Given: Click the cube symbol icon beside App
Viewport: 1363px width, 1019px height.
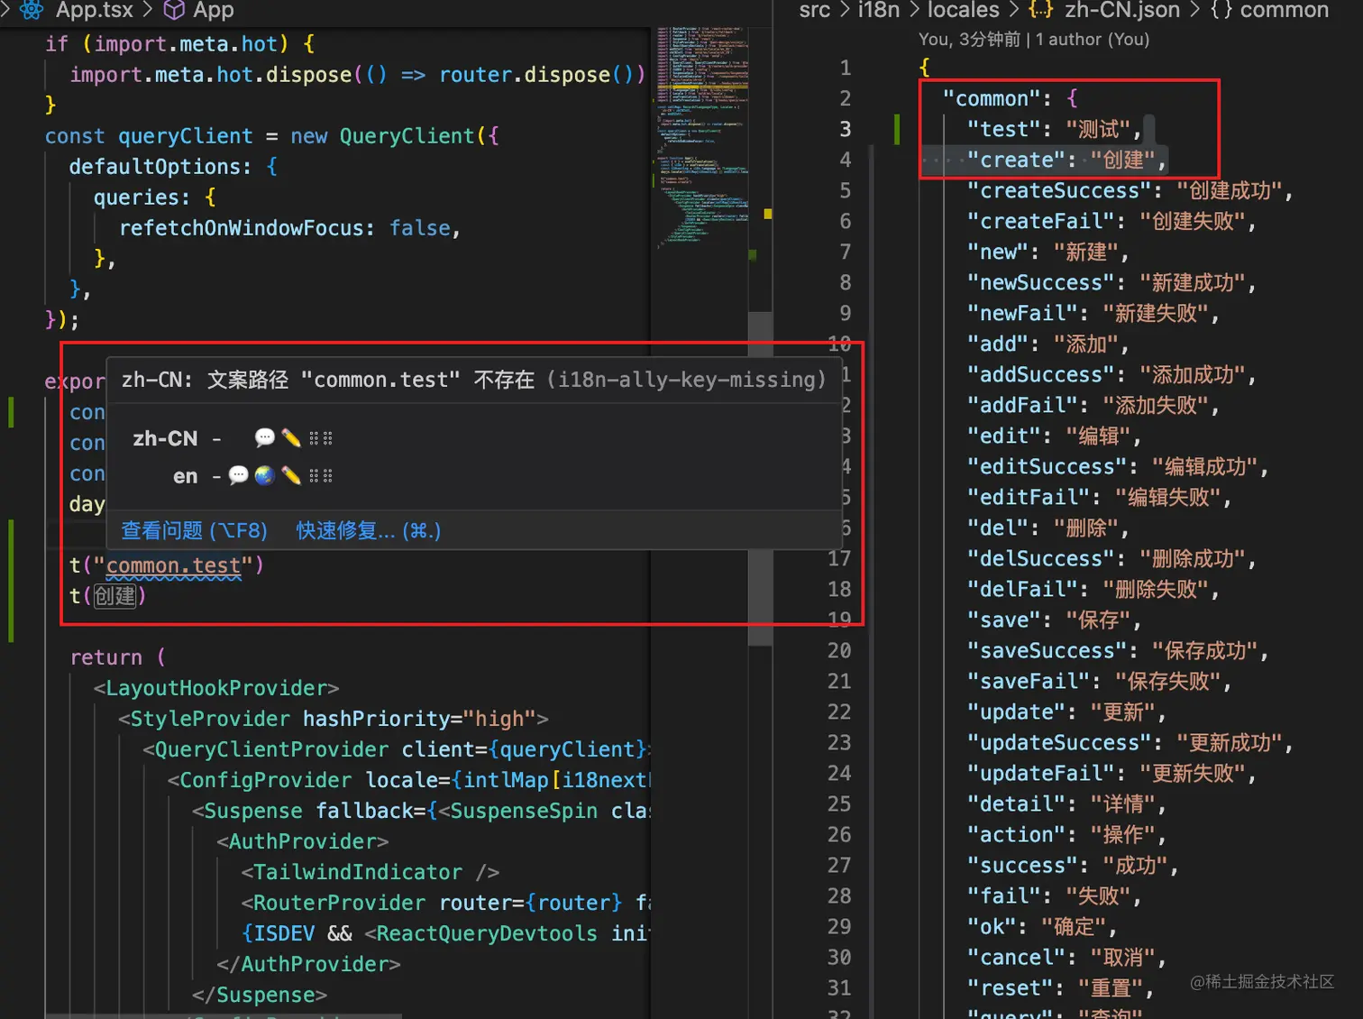Looking at the screenshot, I should click(x=174, y=10).
